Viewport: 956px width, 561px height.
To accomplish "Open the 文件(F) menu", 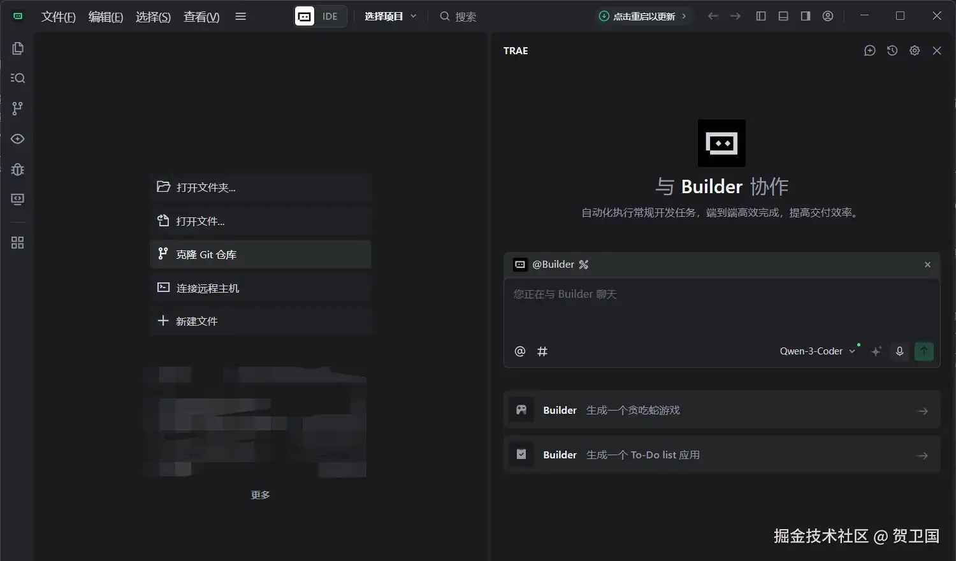I will 58,17.
